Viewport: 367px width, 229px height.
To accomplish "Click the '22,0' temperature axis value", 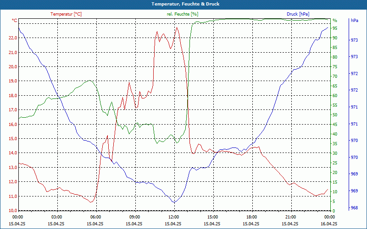I will (13, 38).
